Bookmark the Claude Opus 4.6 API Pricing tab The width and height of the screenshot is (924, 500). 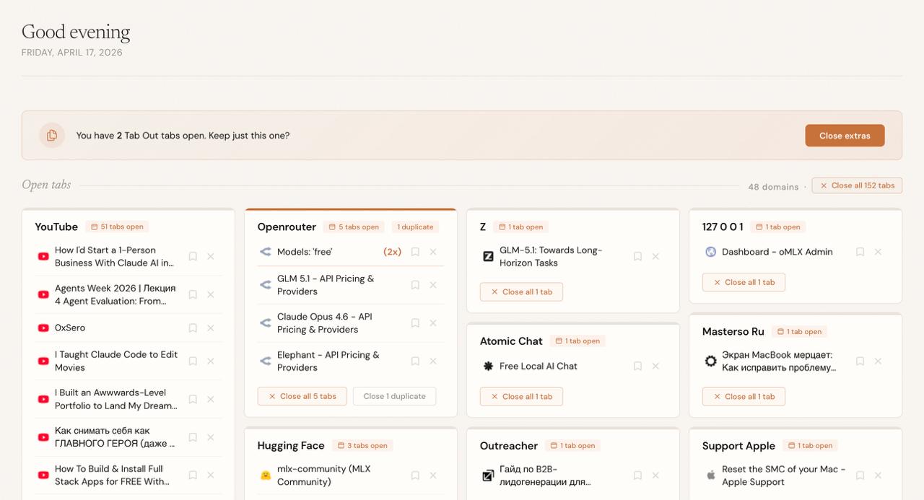pos(415,323)
